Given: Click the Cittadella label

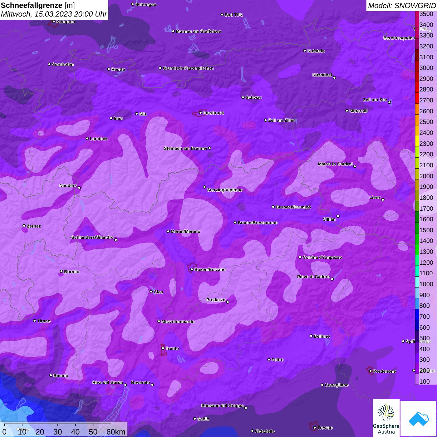Looking at the screenshot, I should [265, 431].
